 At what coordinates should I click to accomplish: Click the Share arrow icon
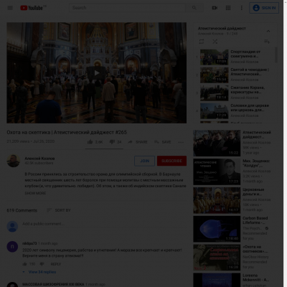[x=130, y=142]
